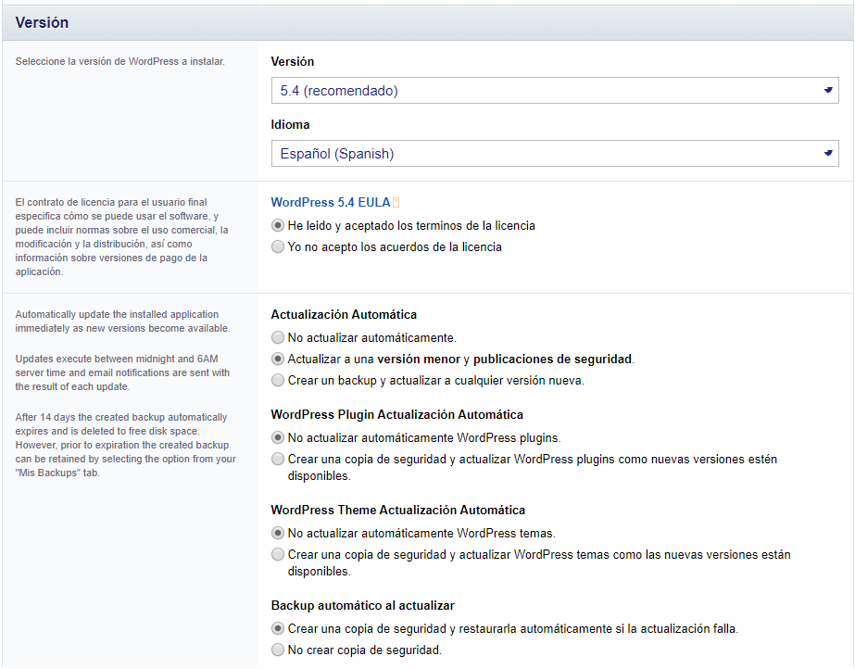The height and width of the screenshot is (669, 855).
Task: Select 'No actualizar automáticamente WordPress plugins' radio
Action: pos(278,438)
